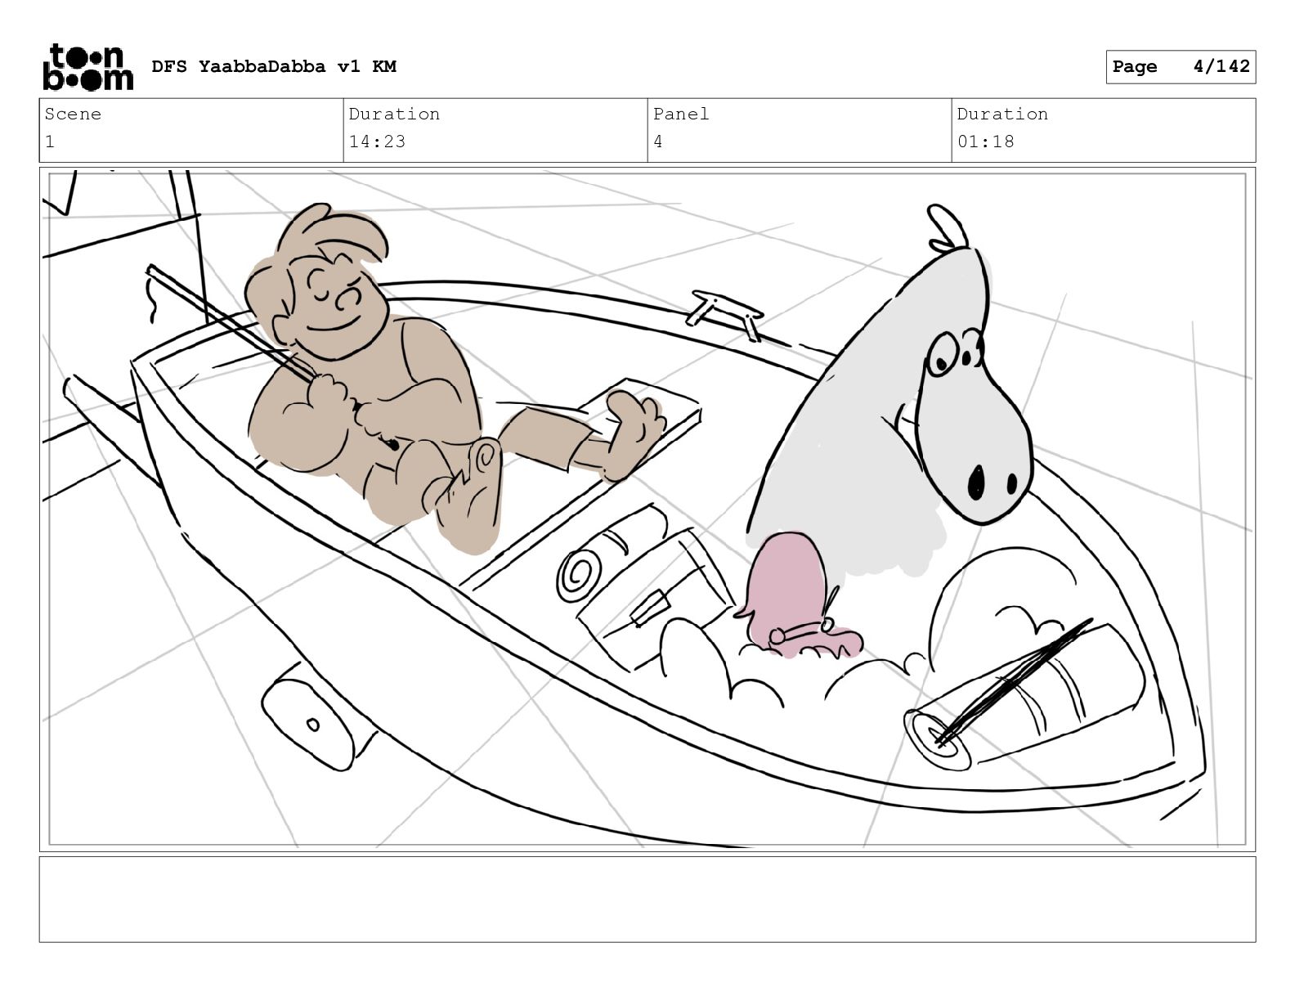Click the empty notes box below the panel

click(x=647, y=899)
